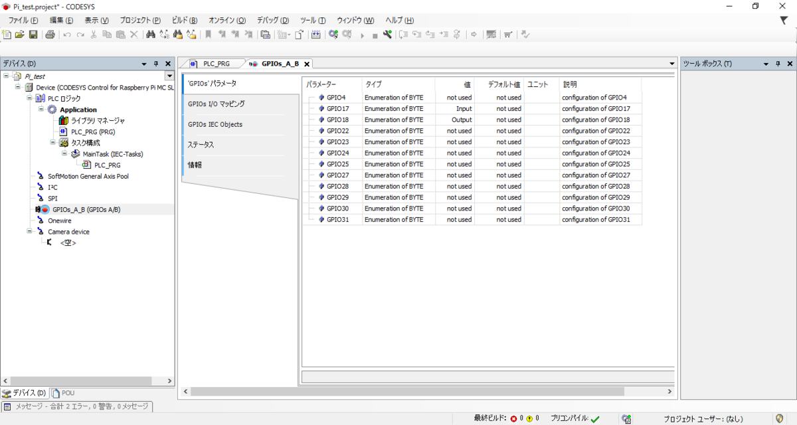Close the GPIOs_A_B editor tab

point(308,64)
